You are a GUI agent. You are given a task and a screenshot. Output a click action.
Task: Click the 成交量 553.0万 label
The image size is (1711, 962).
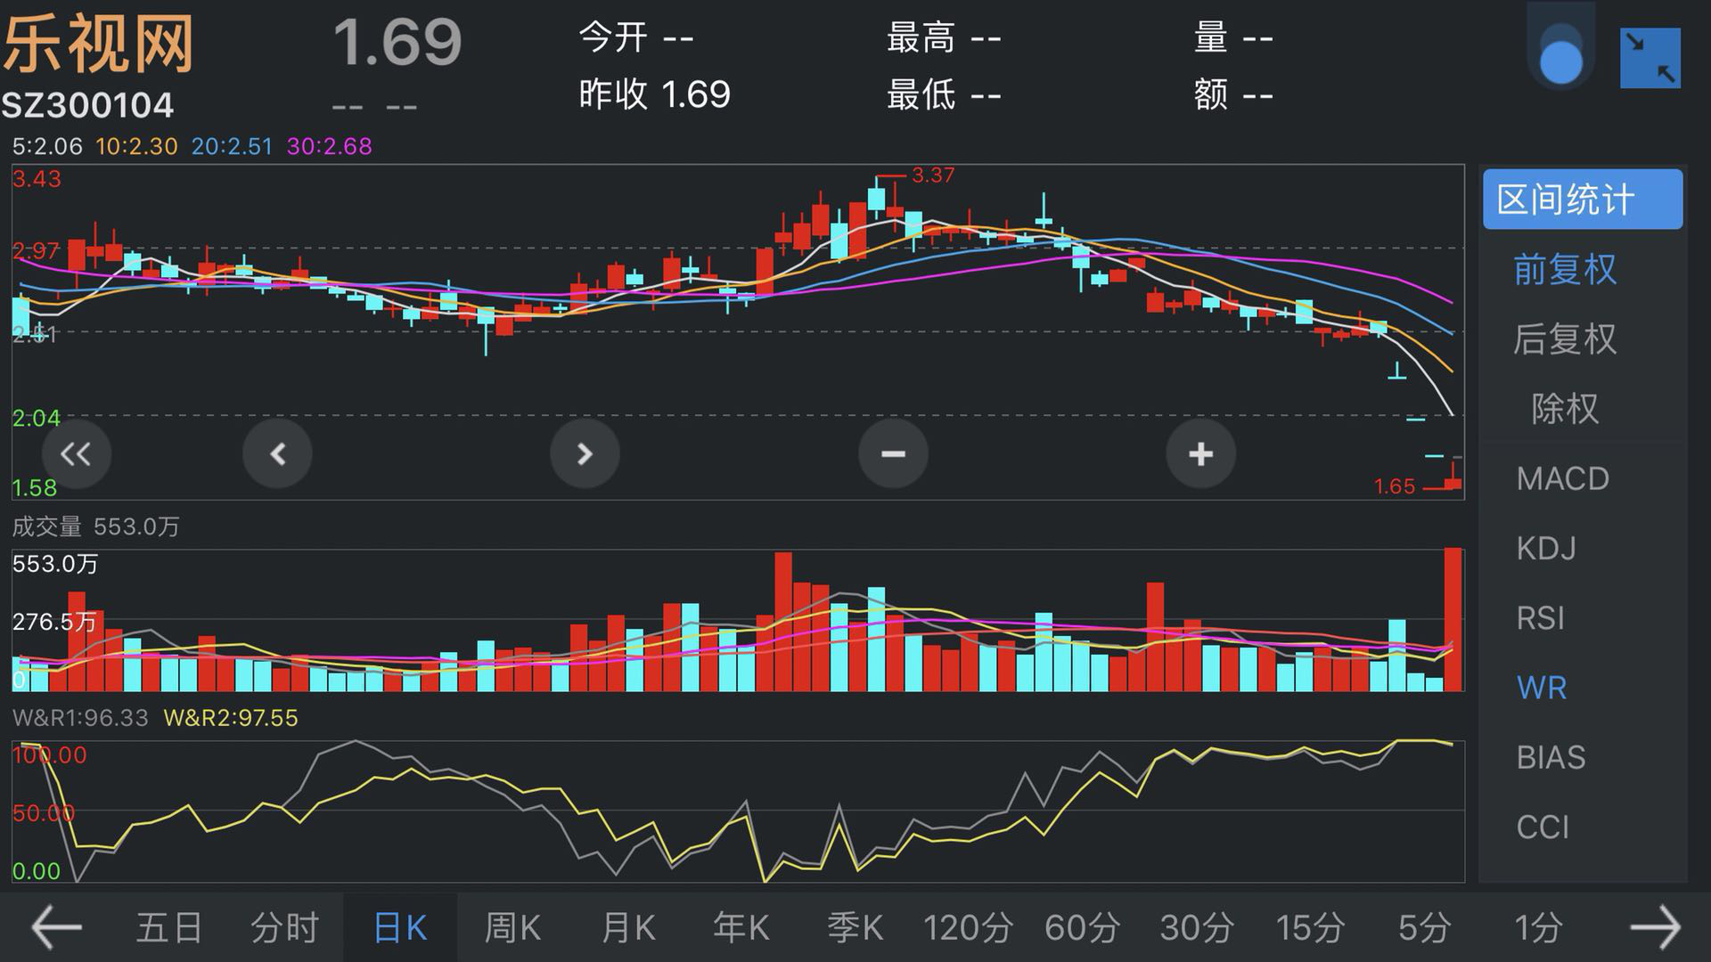tap(95, 526)
